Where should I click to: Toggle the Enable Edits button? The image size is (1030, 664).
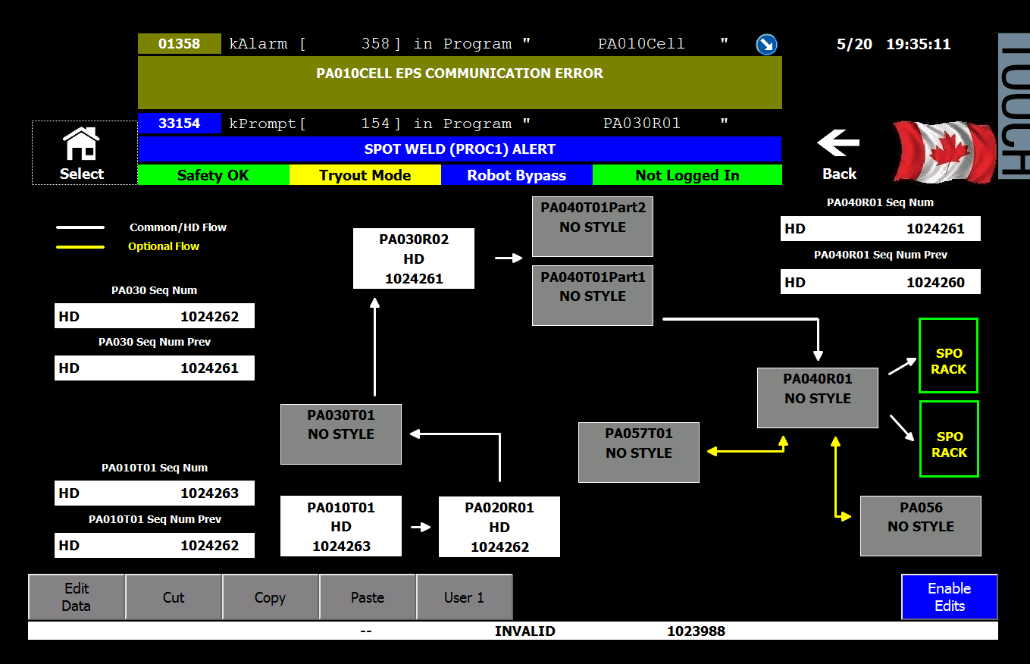click(949, 597)
